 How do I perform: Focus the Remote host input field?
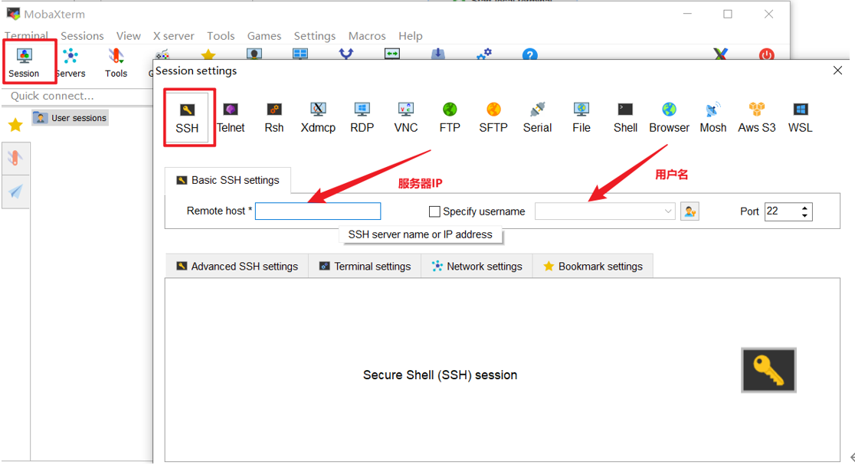[318, 211]
